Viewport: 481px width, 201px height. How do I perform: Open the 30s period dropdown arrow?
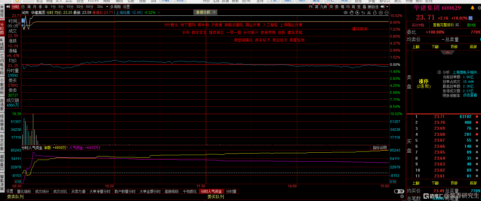107,7
